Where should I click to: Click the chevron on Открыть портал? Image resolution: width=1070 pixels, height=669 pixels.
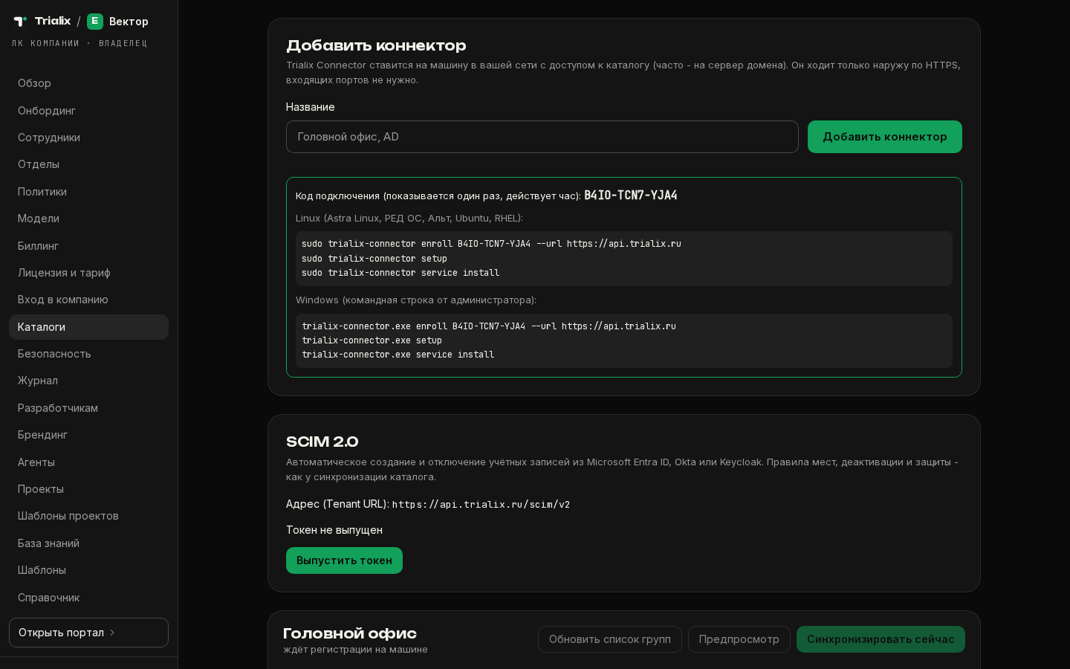coord(112,633)
